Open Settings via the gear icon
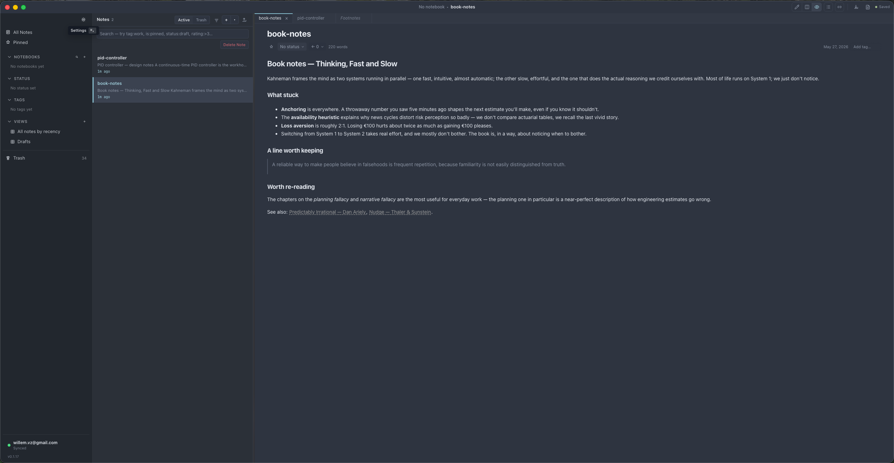Image resolution: width=894 pixels, height=463 pixels. click(x=83, y=20)
